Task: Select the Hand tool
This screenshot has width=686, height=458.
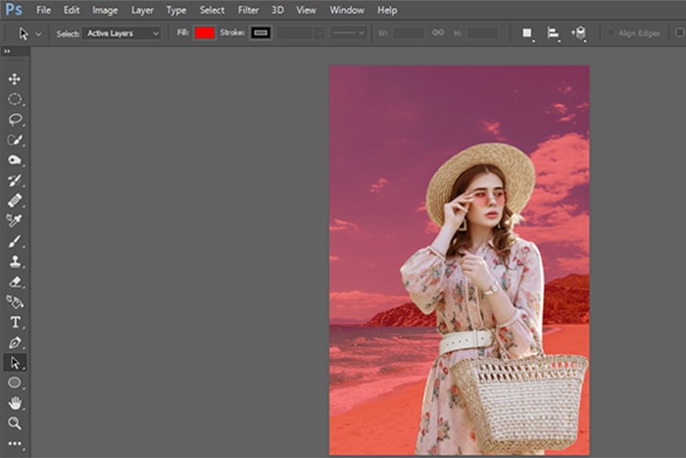Action: [15, 403]
